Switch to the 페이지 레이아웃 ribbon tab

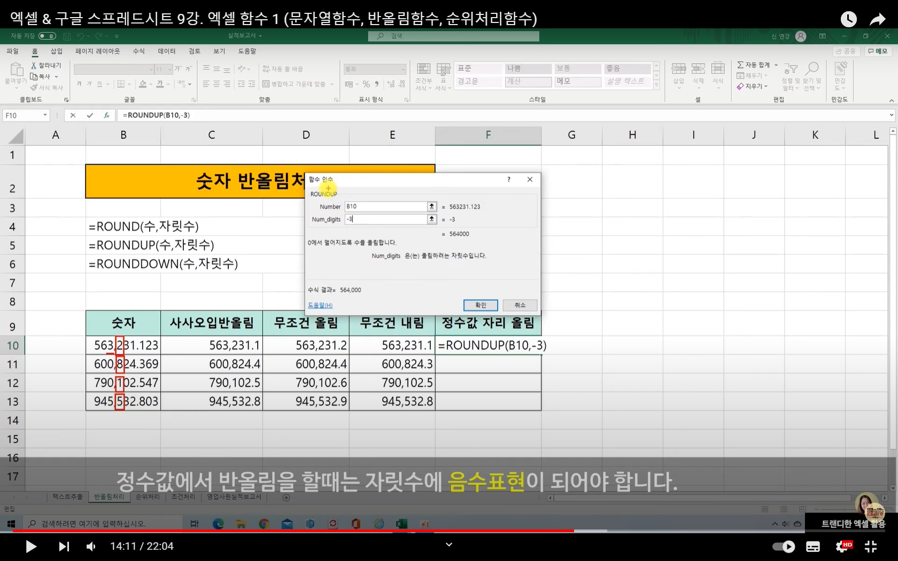[x=98, y=51]
